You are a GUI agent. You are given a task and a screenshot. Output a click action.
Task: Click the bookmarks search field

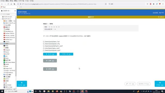(8, 14)
